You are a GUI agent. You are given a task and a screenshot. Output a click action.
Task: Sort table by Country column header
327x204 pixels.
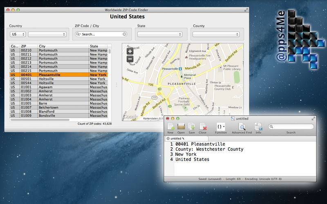pyautogui.click(x=15, y=46)
